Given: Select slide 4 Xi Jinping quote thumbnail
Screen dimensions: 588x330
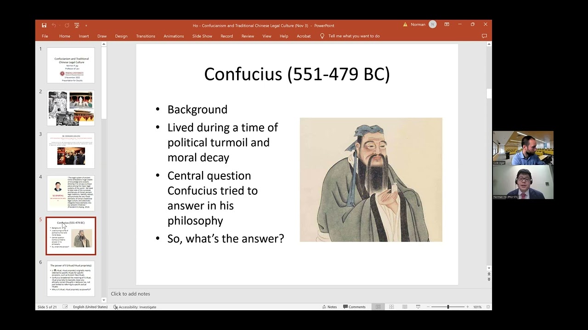Looking at the screenshot, I should pos(71,193).
